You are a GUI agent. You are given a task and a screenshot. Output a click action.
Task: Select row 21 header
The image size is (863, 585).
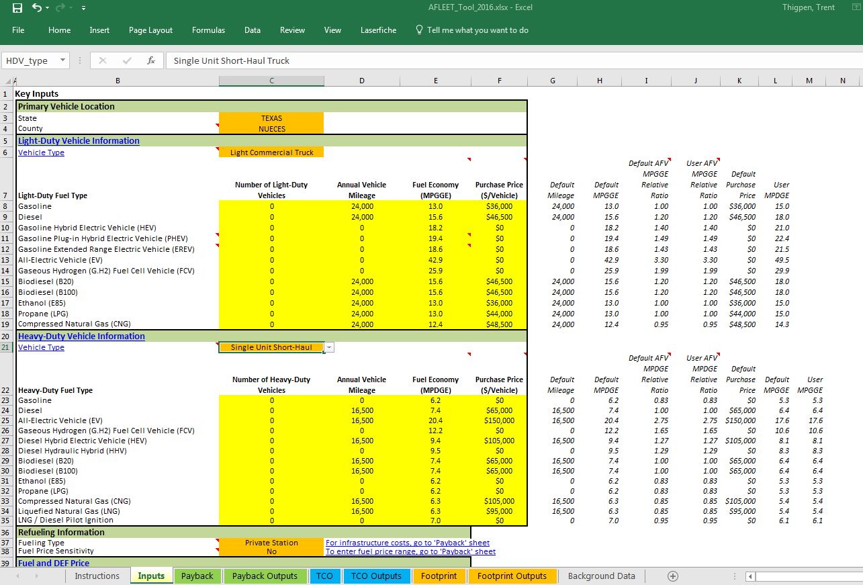pyautogui.click(x=7, y=347)
